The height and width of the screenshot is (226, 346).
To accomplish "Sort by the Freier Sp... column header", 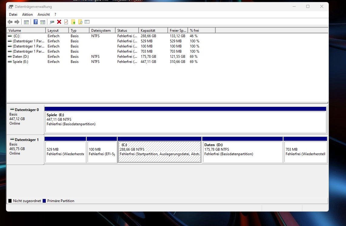I will (x=178, y=30).
